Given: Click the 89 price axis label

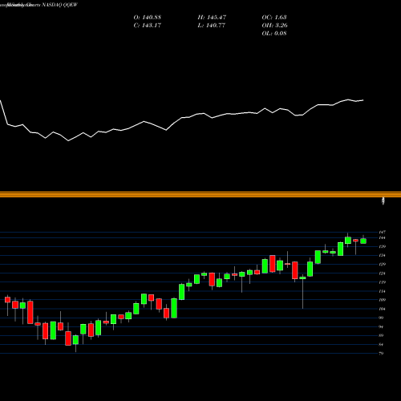Looking at the screenshot, I should 381,335.
